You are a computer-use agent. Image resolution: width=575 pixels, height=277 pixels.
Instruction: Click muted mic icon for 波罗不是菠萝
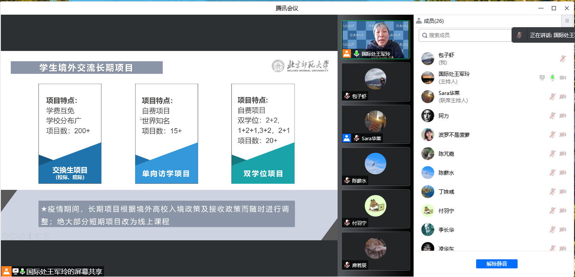(x=552, y=135)
